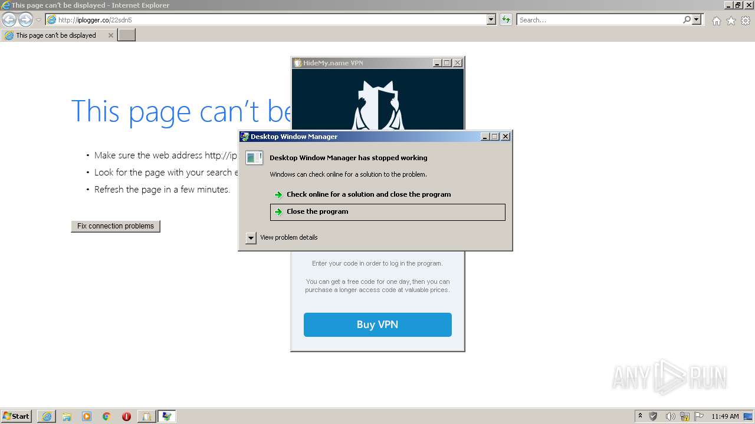Click the Fix connection problems button

[116, 226]
